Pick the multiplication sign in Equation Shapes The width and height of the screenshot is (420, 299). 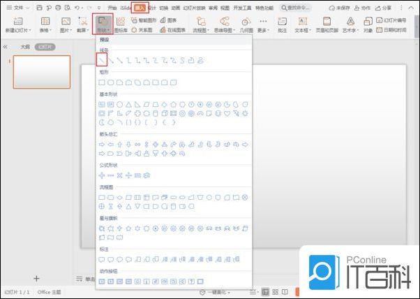pyautogui.click(x=120, y=175)
